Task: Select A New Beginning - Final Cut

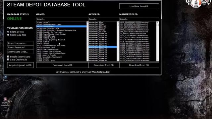Action: 61,40
